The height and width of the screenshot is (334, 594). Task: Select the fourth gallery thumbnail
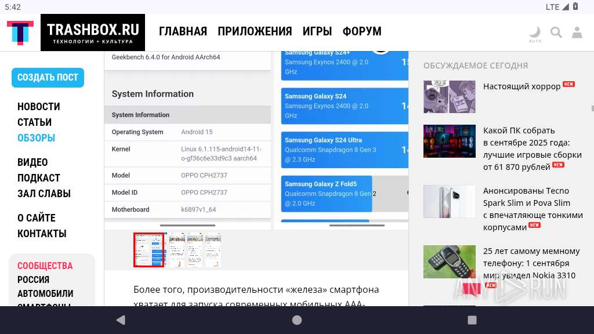pyautogui.click(x=212, y=250)
